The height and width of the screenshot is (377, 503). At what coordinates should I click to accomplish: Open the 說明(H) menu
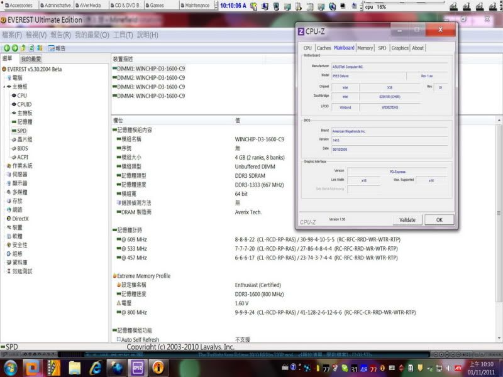(148, 35)
